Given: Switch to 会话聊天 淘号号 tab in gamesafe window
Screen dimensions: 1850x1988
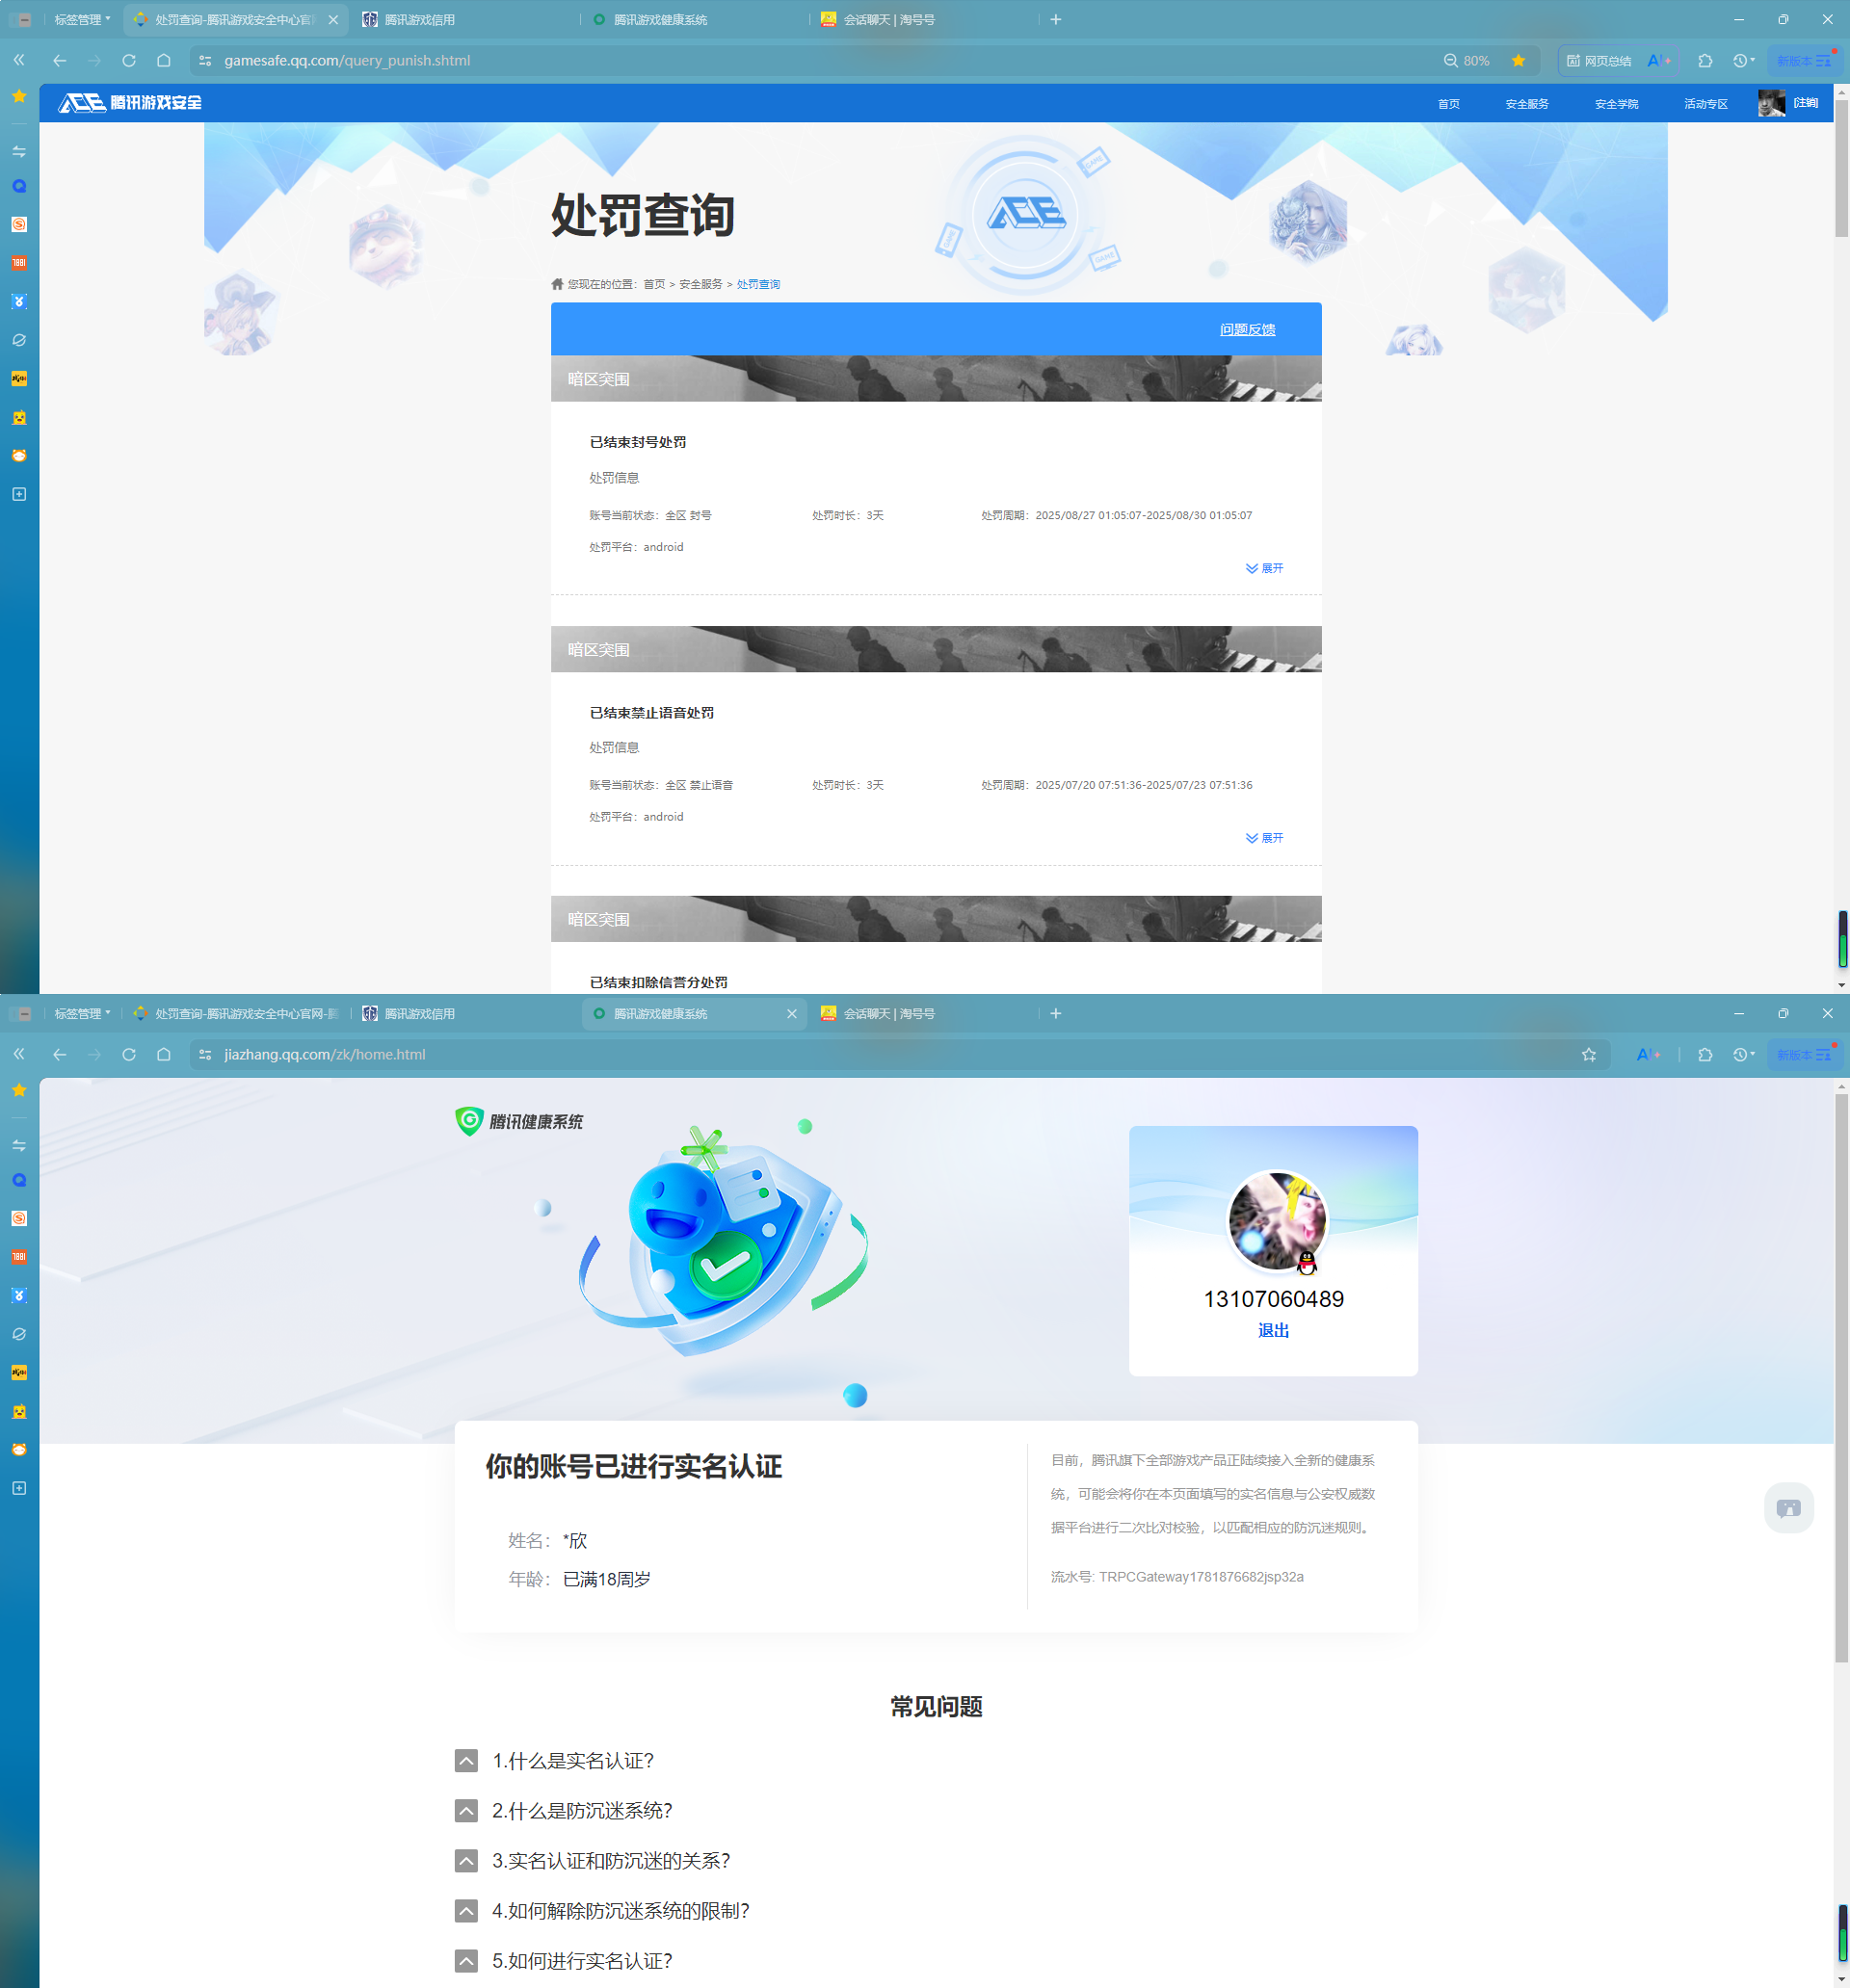Looking at the screenshot, I should pyautogui.click(x=878, y=20).
